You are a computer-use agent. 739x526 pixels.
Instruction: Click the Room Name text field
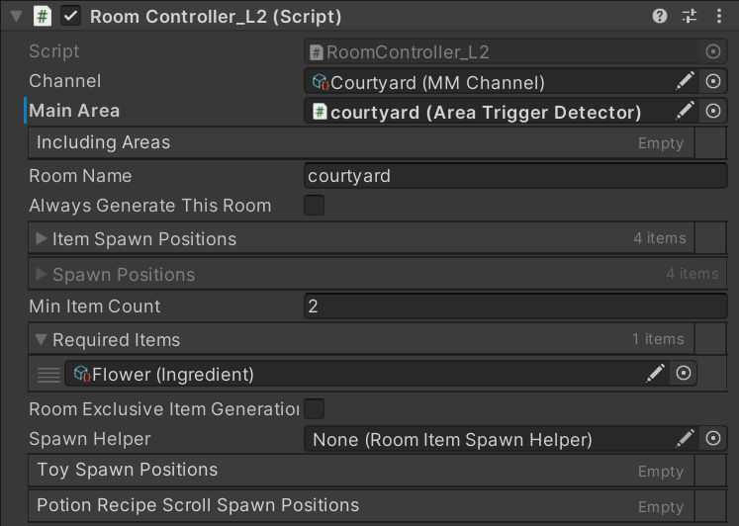514,176
